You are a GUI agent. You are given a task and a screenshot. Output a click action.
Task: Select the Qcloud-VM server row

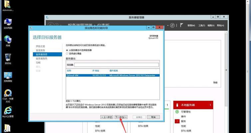(113, 75)
